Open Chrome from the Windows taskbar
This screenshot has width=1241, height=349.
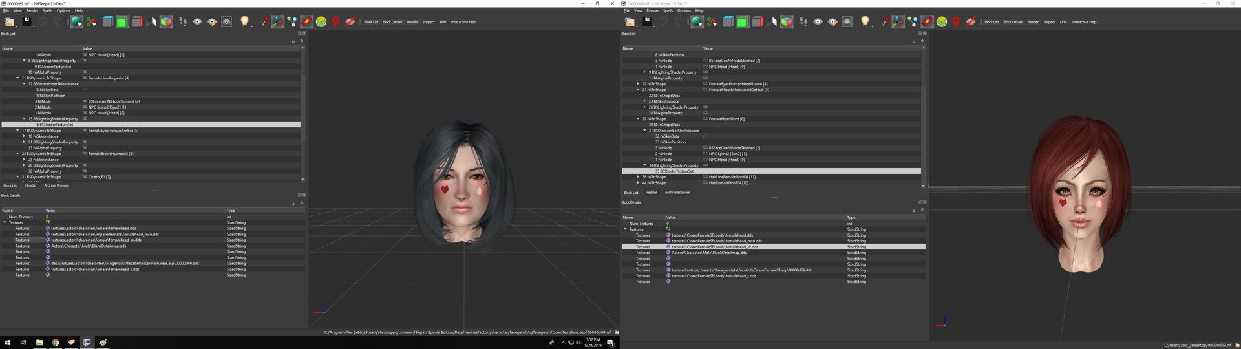pyautogui.click(x=56, y=343)
